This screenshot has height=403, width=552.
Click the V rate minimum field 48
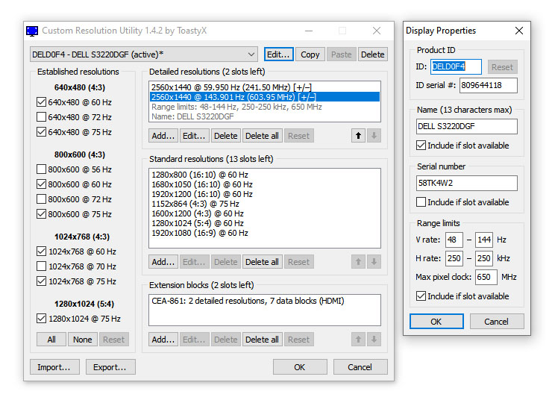coord(454,240)
